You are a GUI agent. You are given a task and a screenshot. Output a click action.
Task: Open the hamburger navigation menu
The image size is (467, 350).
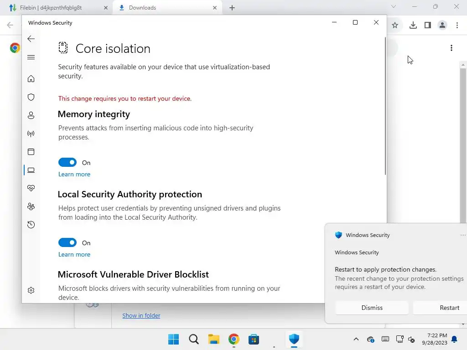31,57
